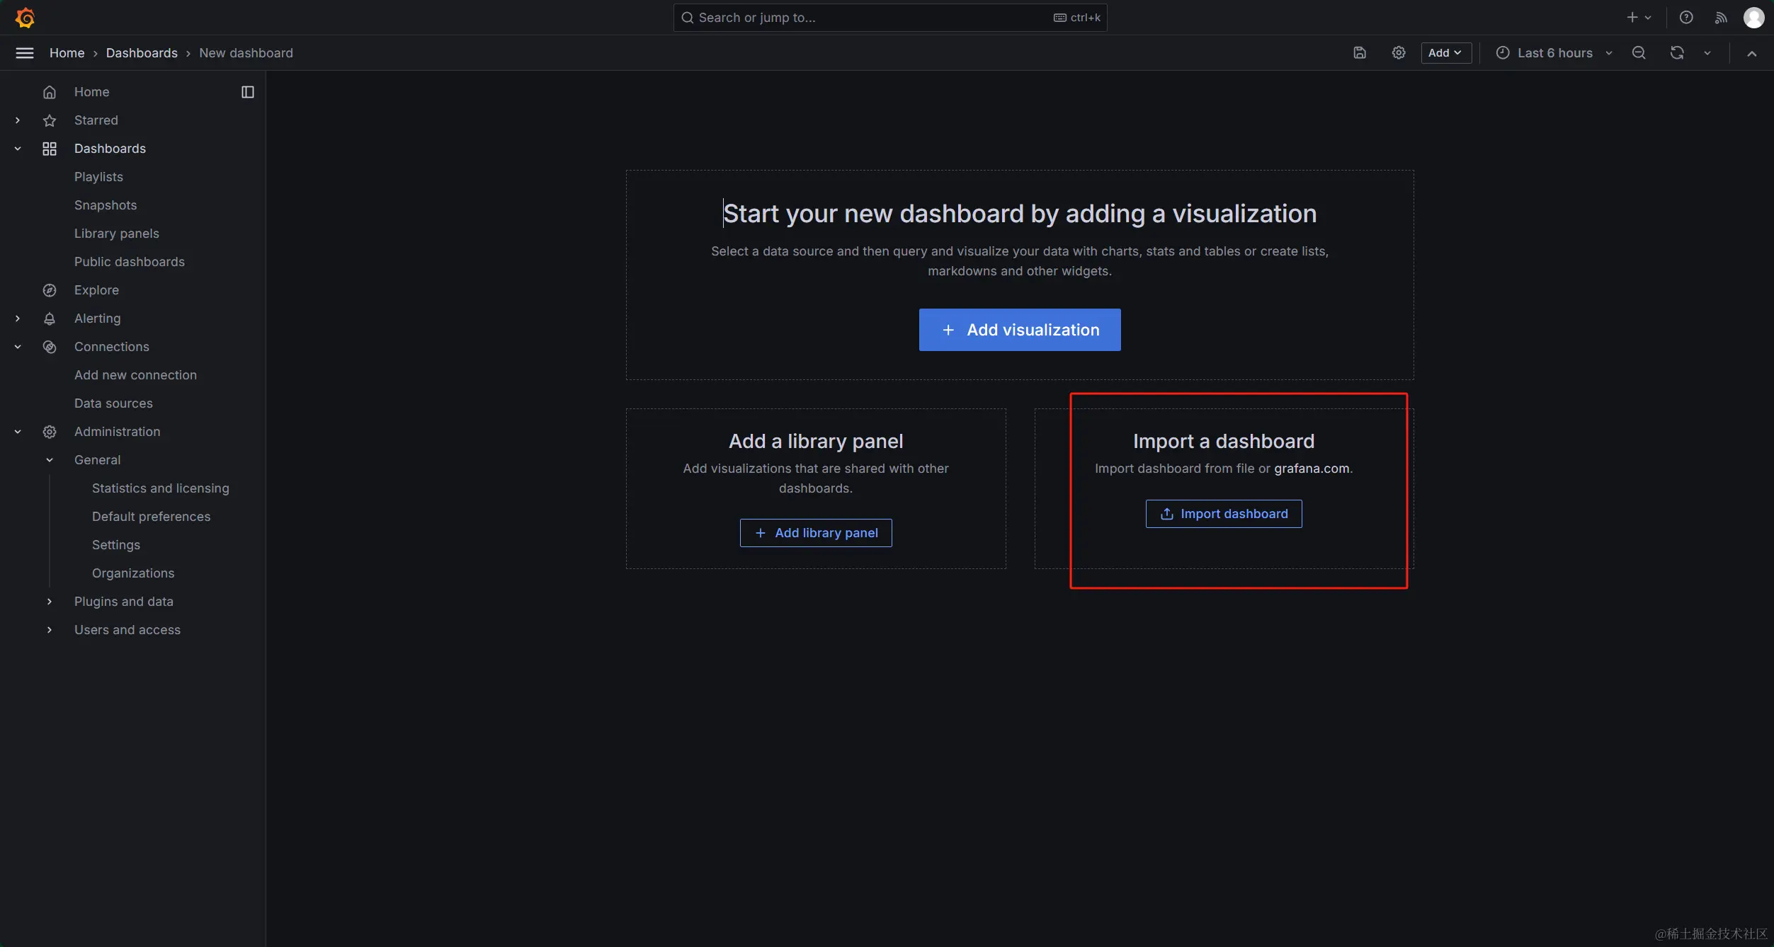Click the user profile avatar
1774x947 pixels.
1753,18
